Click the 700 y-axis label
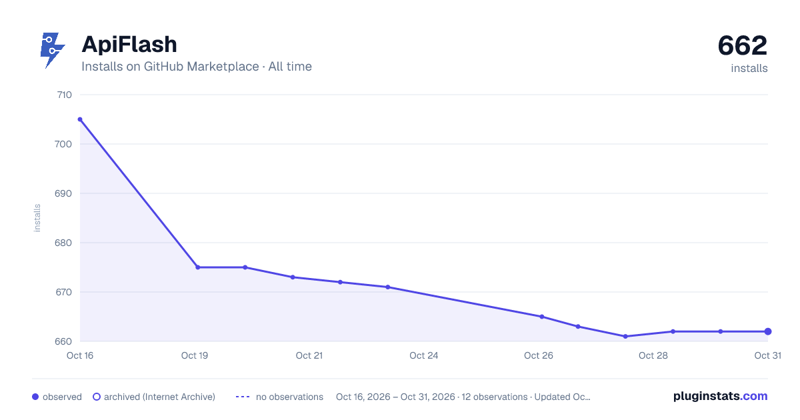Screen dimensions: 800x420 (x=63, y=144)
